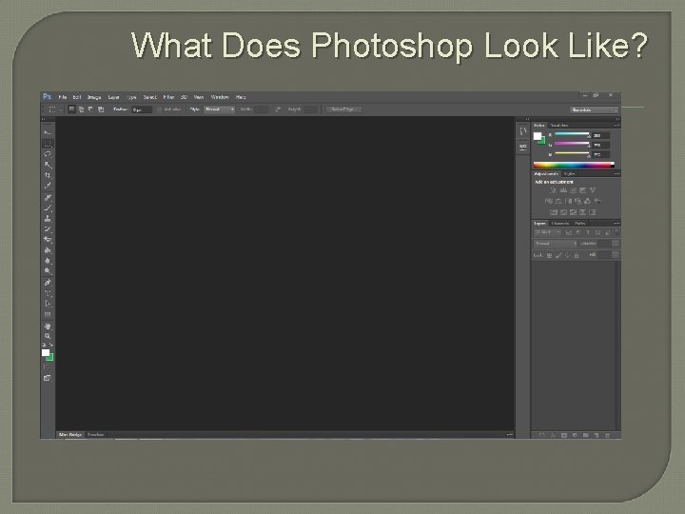
Task: Add an Exposure adjustment
Action: 583,190
